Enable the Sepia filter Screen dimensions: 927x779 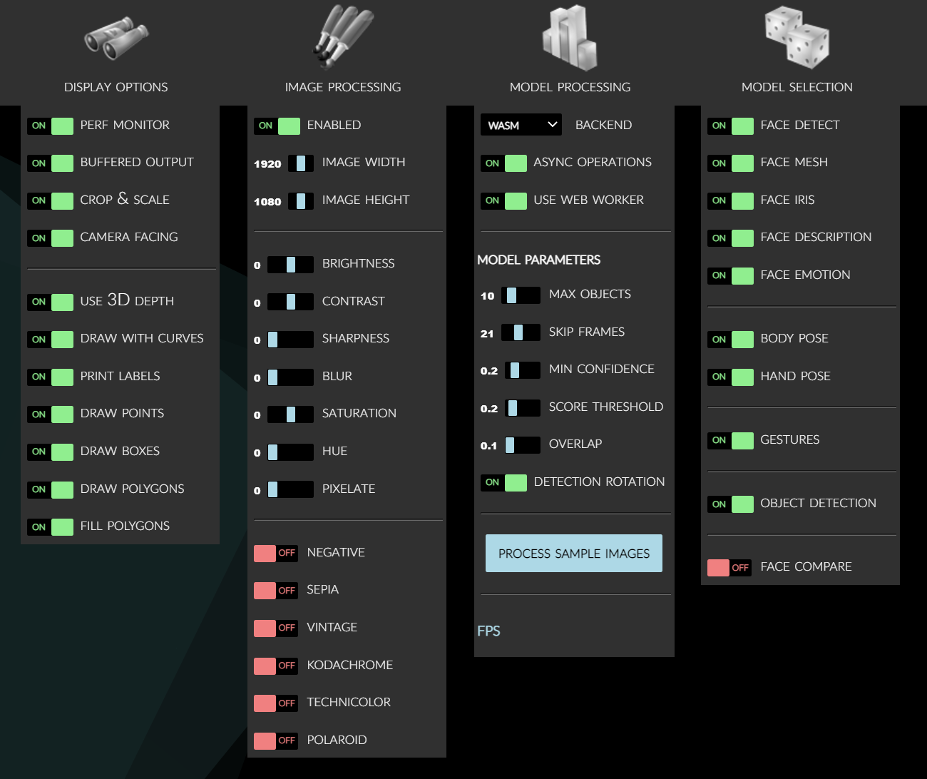click(276, 591)
